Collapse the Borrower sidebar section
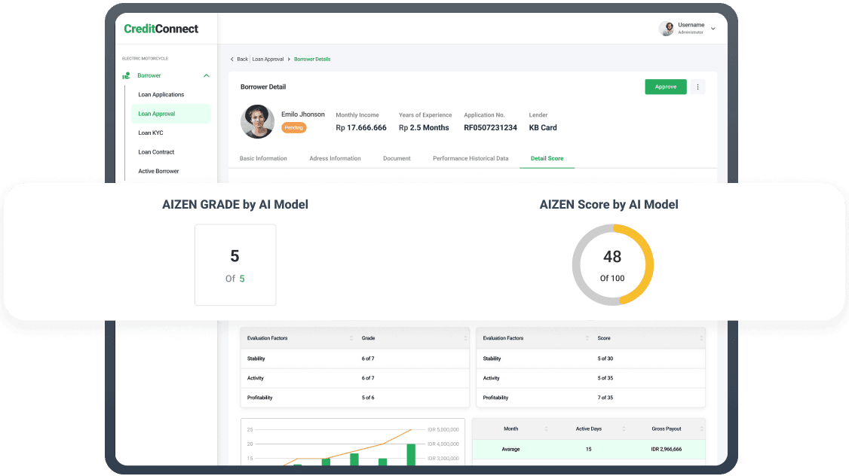Screen dimensions: 849x476 pyautogui.click(x=207, y=76)
